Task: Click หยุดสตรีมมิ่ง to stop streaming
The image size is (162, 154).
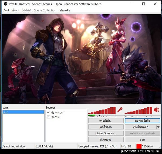Action: coord(143,121)
